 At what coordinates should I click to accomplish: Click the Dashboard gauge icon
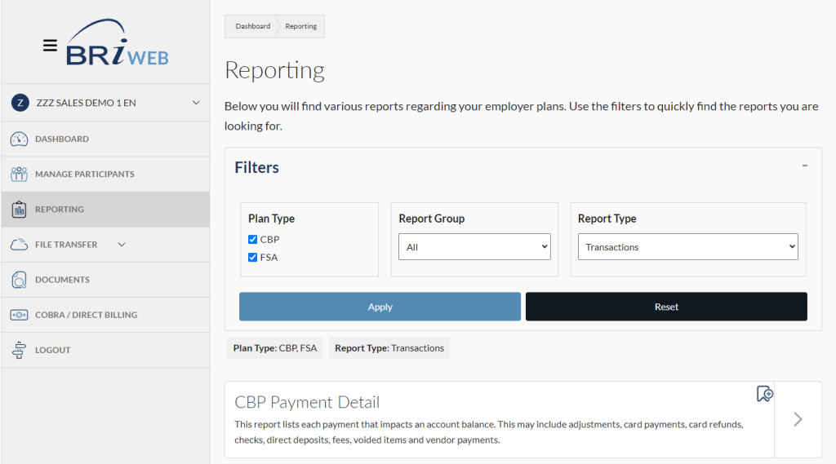(20, 139)
